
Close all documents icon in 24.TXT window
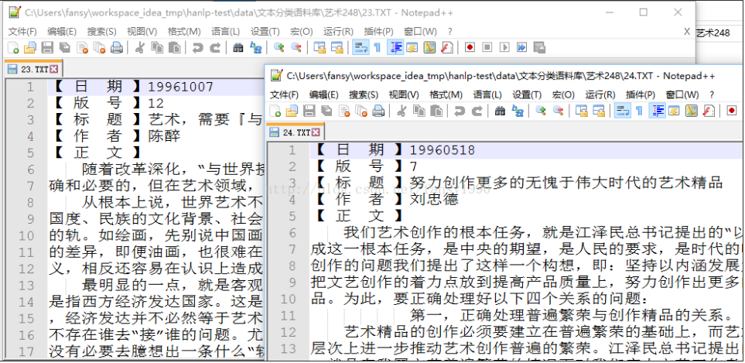[x=361, y=111]
